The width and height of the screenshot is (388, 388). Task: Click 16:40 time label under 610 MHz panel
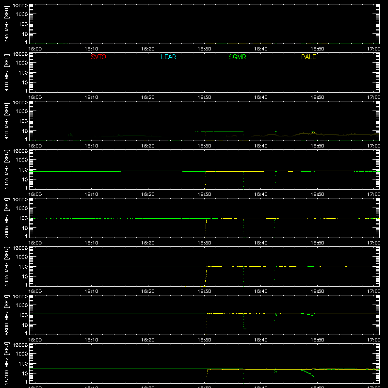[261, 146]
